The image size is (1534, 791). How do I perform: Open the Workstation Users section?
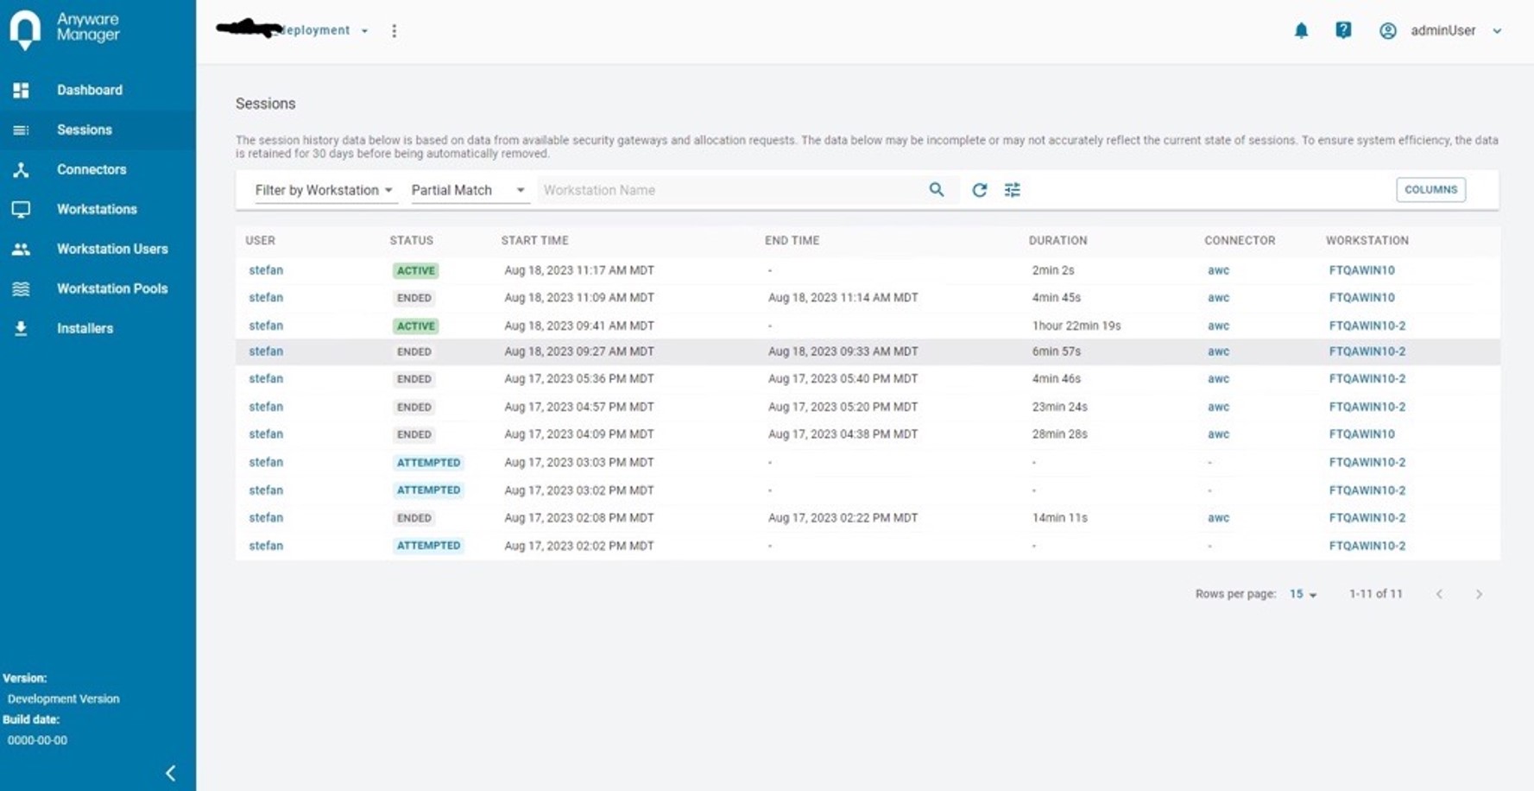click(112, 249)
